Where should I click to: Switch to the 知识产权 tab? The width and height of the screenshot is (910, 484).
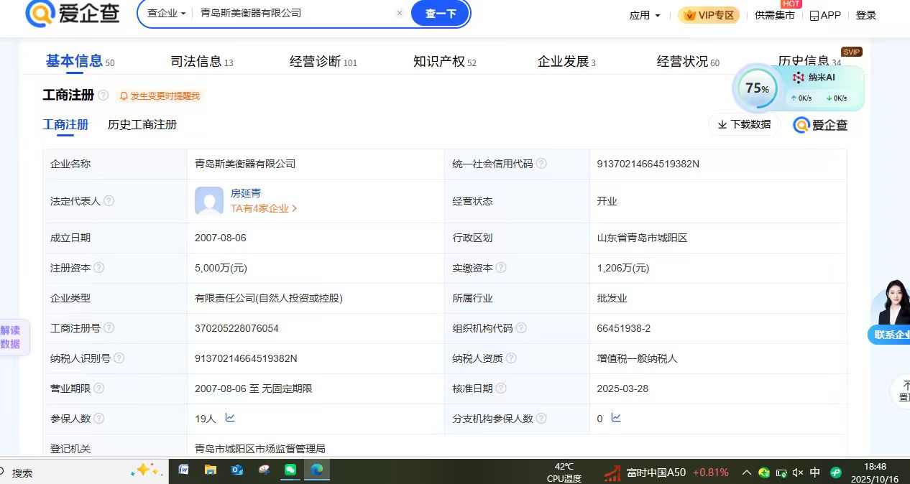click(444, 62)
